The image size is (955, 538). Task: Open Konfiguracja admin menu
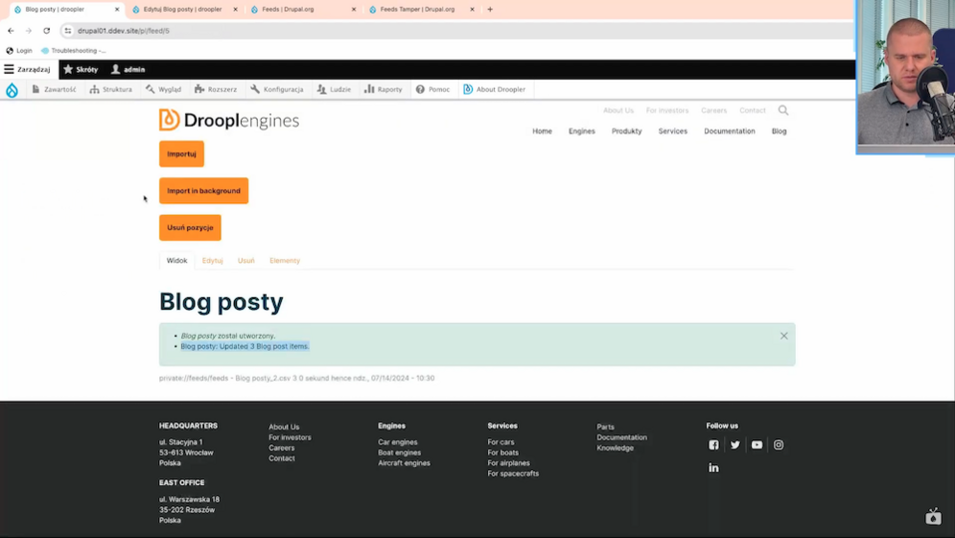(277, 89)
